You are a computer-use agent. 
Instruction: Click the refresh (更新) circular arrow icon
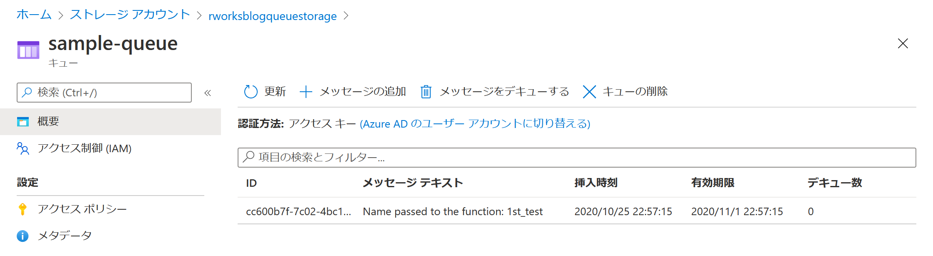click(251, 92)
